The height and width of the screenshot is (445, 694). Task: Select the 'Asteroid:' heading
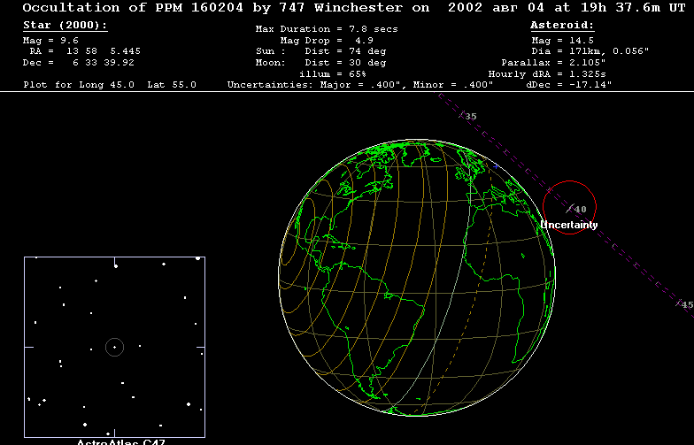(562, 25)
